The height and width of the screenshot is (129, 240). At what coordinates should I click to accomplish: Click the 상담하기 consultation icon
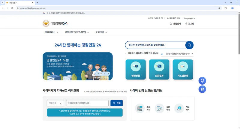pyautogui.click(x=159, y=108)
